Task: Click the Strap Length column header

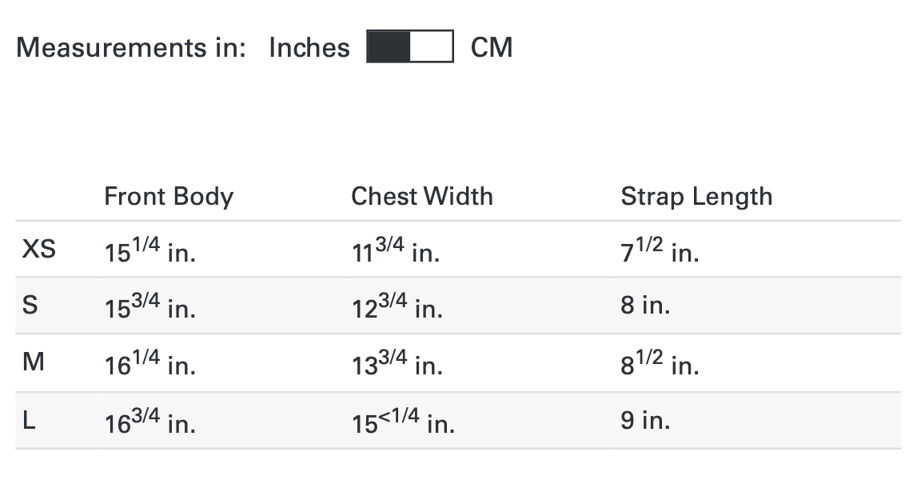Action: [x=696, y=197]
